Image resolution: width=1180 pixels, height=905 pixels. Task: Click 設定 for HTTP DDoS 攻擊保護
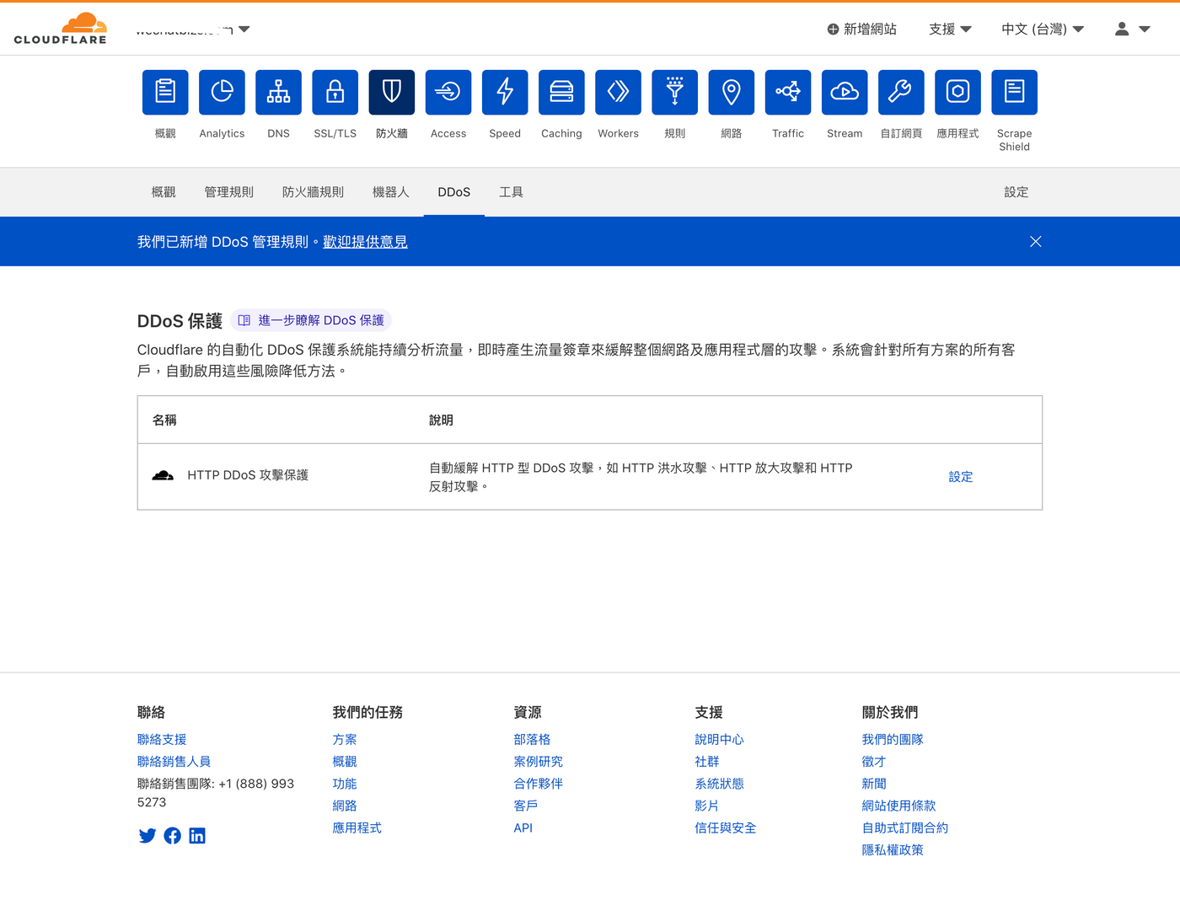pos(961,477)
